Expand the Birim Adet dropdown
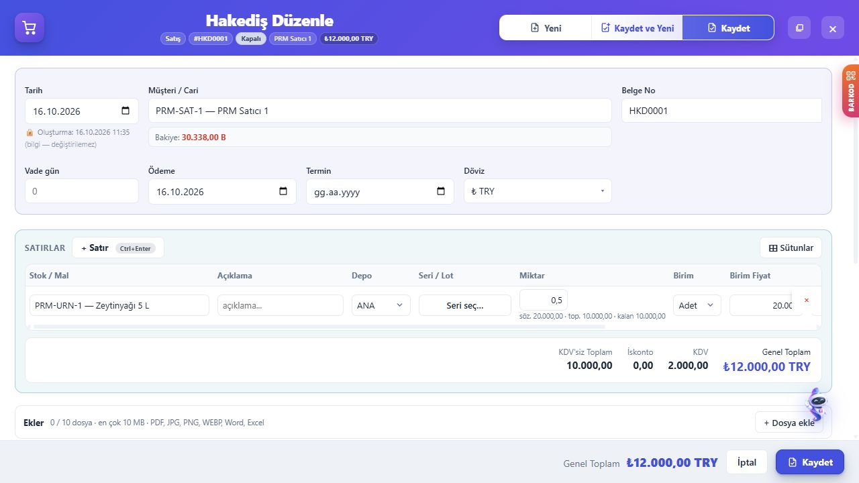This screenshot has height=483, width=859. [697, 305]
